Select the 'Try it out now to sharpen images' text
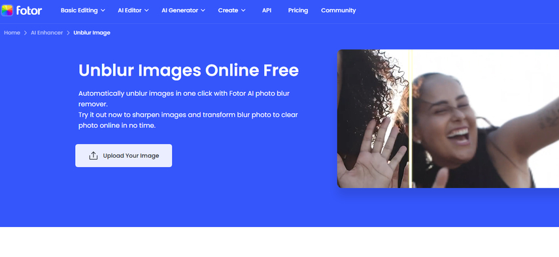This screenshot has width=559, height=257. coord(188,120)
